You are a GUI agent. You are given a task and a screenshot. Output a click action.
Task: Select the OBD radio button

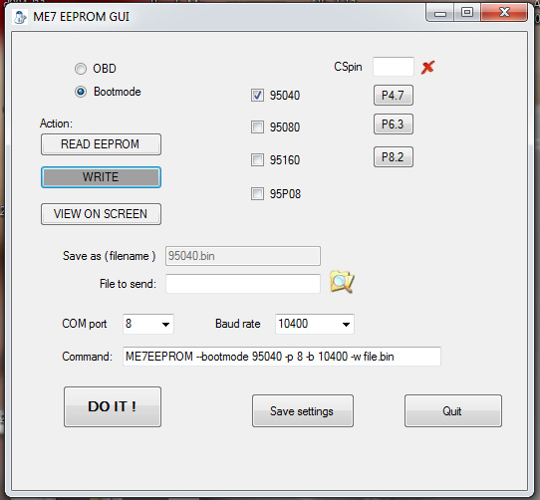click(x=81, y=69)
